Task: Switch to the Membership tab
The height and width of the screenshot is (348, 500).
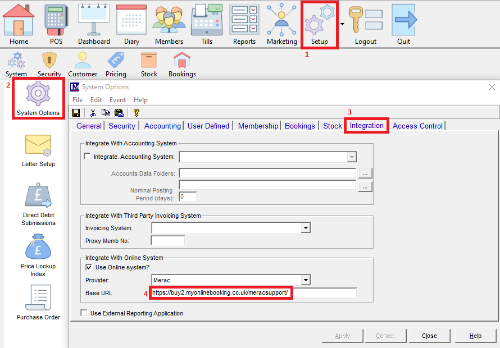Action: coord(258,126)
